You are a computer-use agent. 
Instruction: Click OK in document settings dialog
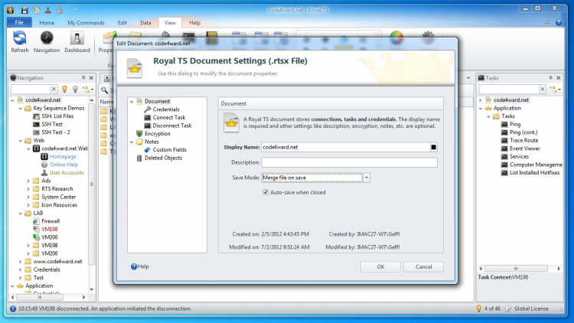(380, 266)
